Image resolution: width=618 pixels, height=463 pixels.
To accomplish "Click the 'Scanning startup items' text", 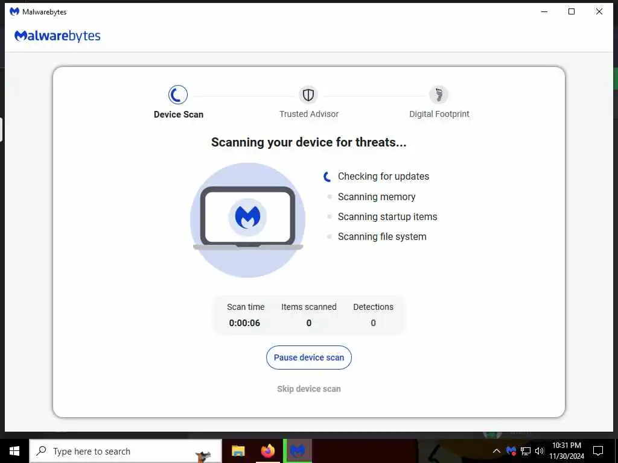I will point(387,217).
